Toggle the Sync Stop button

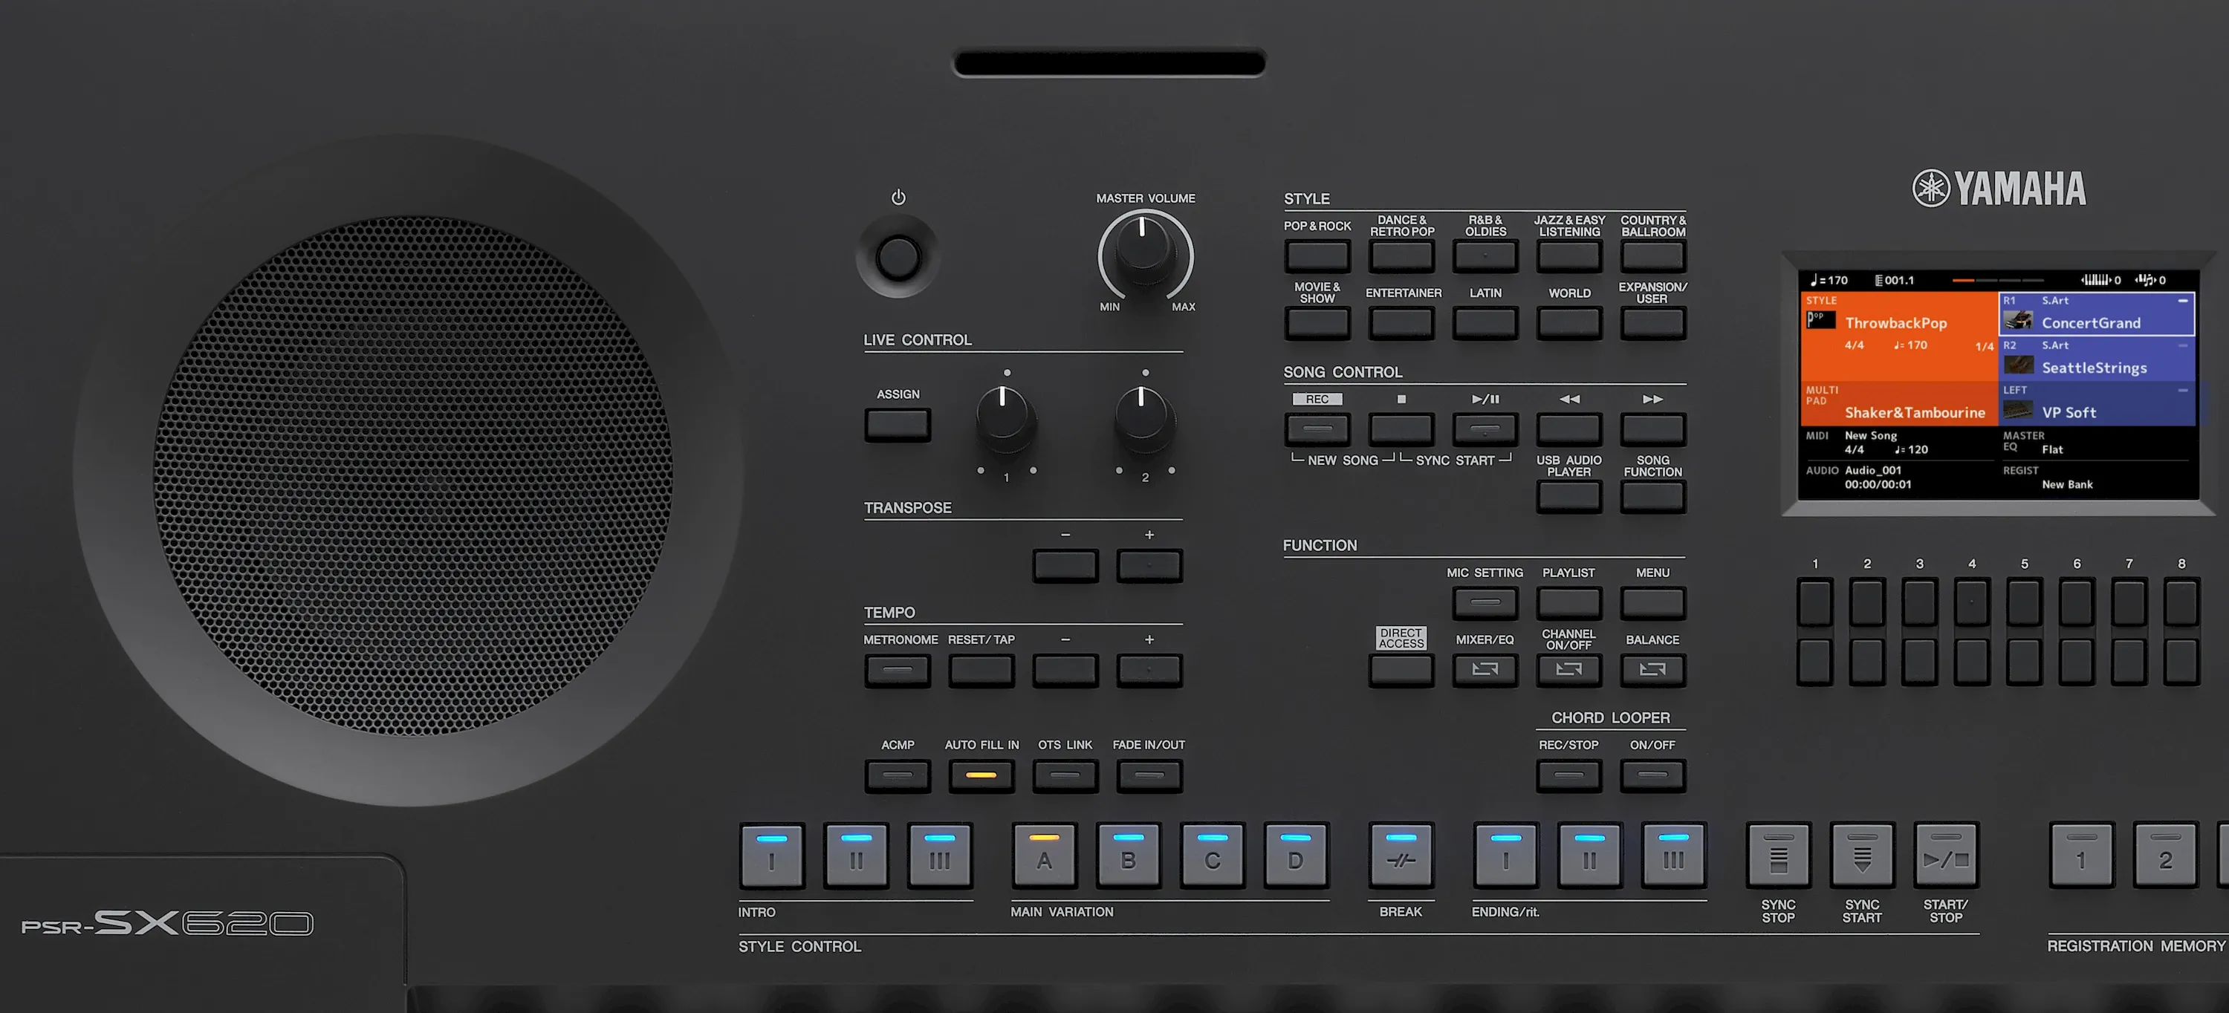point(1778,856)
